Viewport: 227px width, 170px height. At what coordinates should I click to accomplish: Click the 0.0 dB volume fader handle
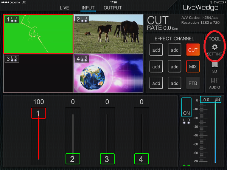(x=211, y=100)
